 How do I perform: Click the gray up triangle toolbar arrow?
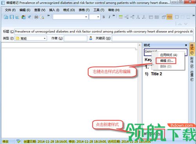coord(180,24)
